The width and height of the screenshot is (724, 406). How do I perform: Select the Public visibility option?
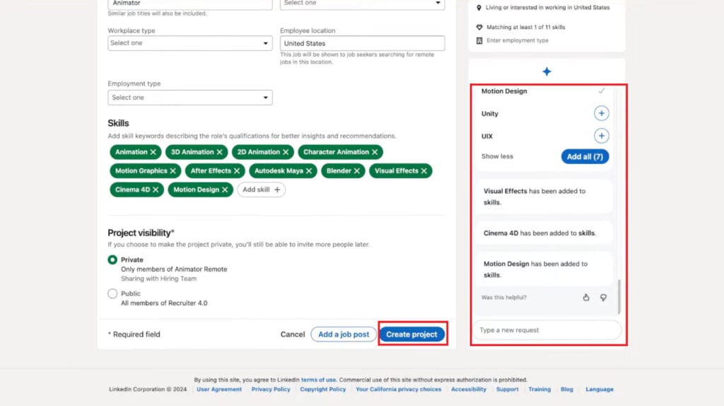(x=112, y=294)
